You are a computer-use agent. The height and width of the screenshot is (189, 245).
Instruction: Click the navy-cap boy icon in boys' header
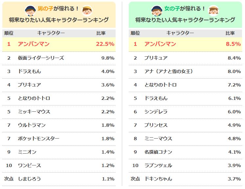(30, 10)
